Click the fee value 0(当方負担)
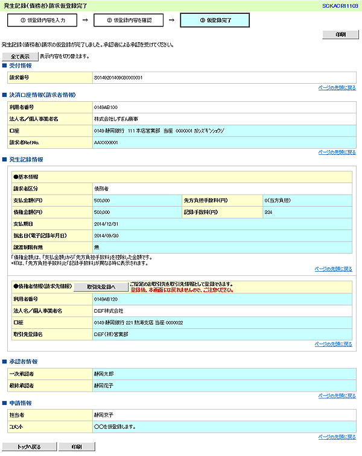The width and height of the screenshot is (362, 456). (x=278, y=201)
